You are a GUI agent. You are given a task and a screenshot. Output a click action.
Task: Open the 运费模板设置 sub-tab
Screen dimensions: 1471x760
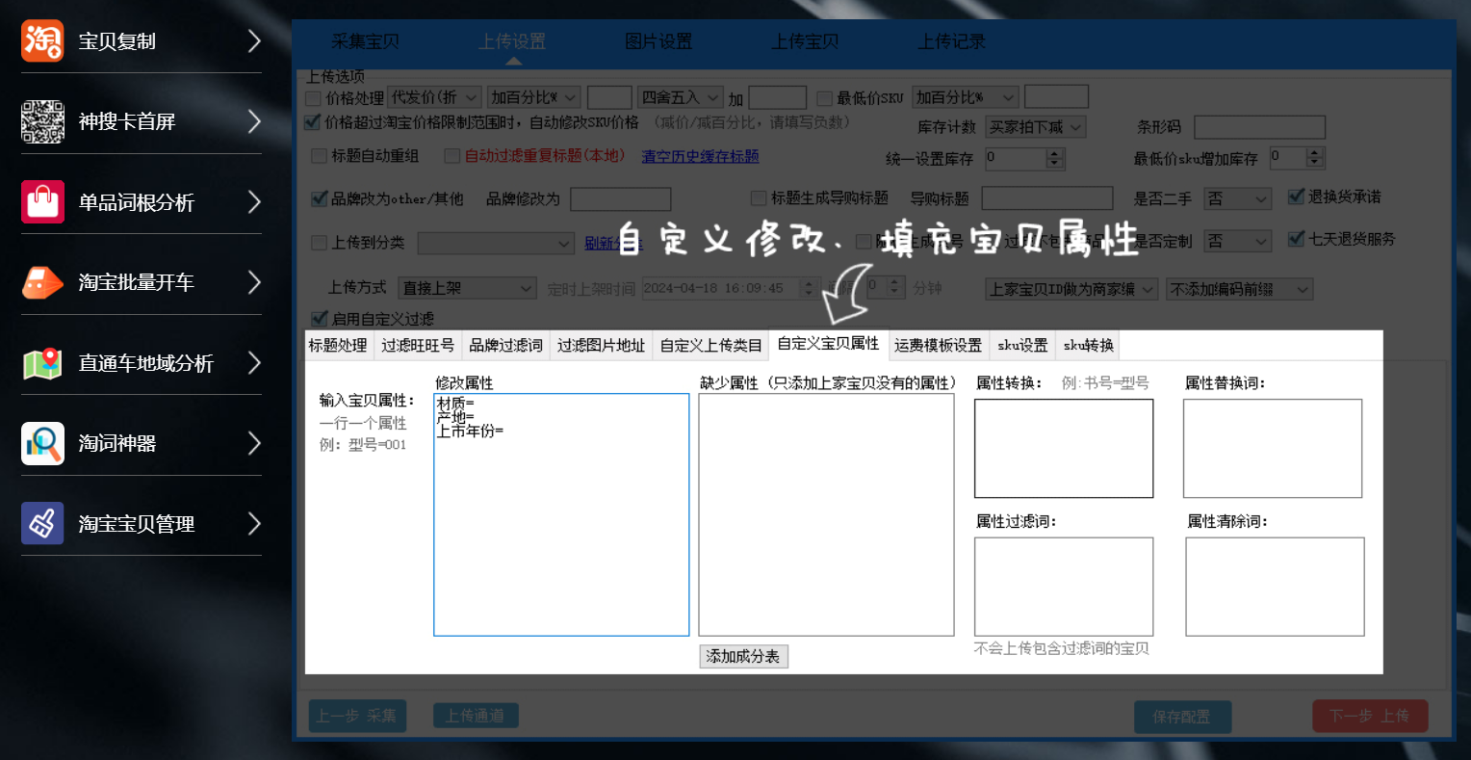[939, 345]
